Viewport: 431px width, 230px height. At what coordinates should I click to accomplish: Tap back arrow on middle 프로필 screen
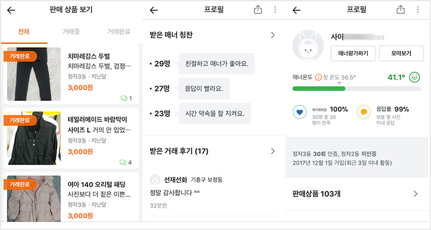(154, 10)
